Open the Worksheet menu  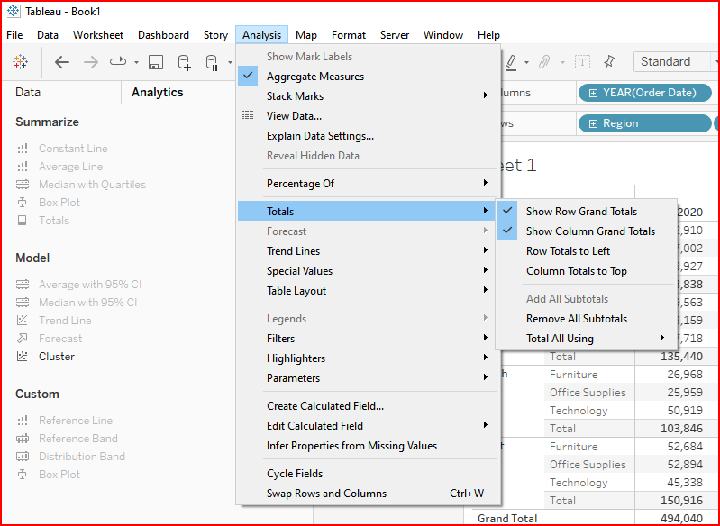[x=98, y=35]
